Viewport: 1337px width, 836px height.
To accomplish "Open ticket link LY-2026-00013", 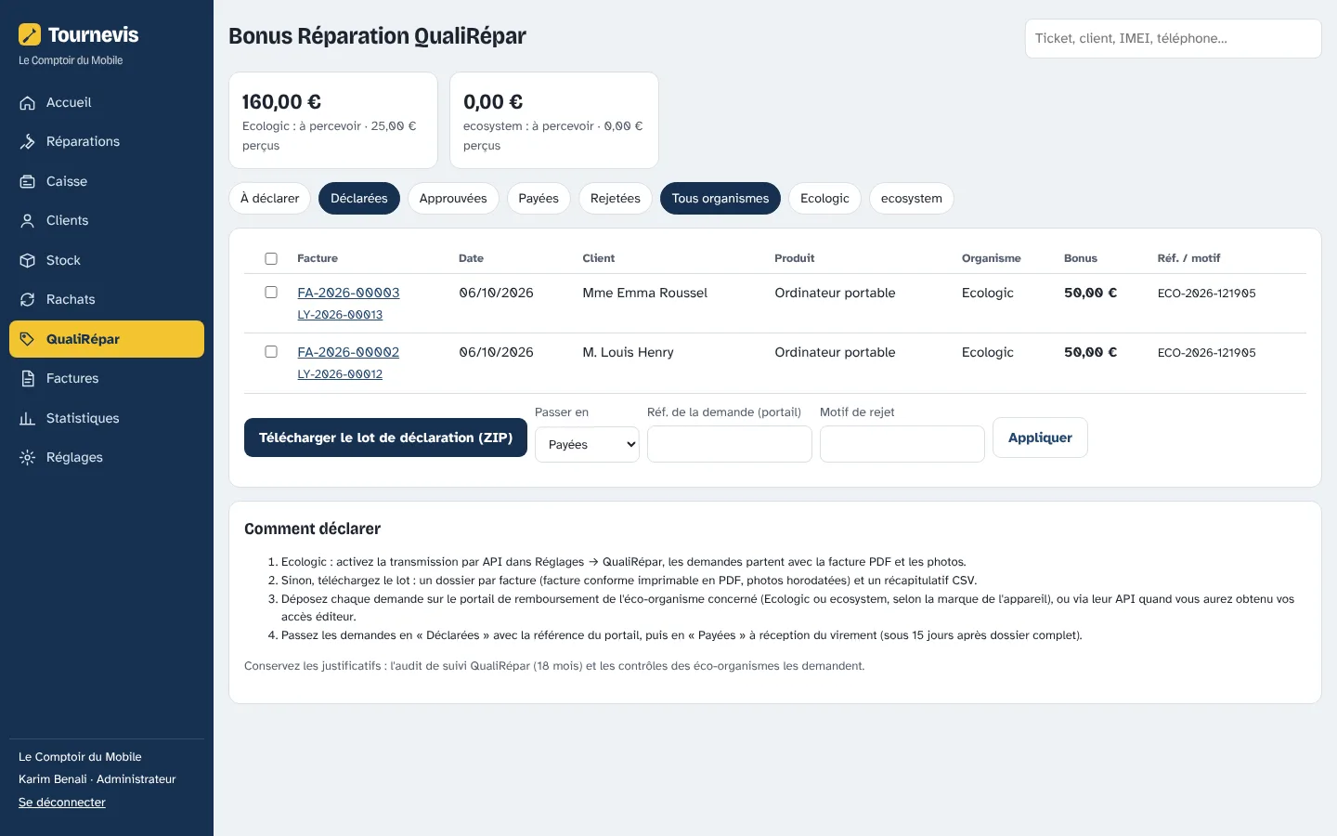I will point(340,315).
